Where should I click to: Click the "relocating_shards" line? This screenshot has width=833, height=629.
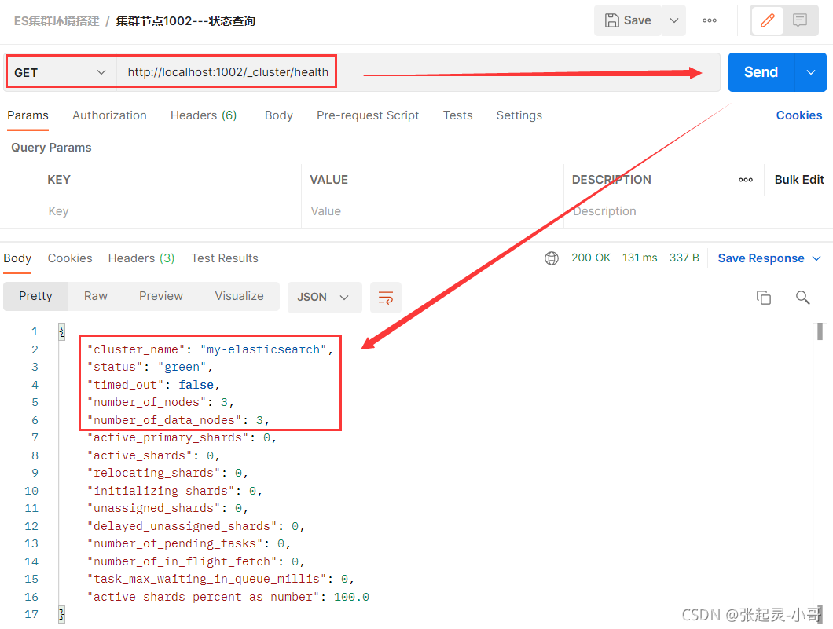[x=167, y=473]
